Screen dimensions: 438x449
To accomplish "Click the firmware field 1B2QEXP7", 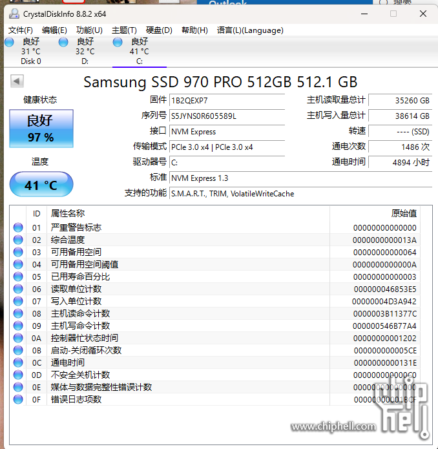I will click(227, 101).
